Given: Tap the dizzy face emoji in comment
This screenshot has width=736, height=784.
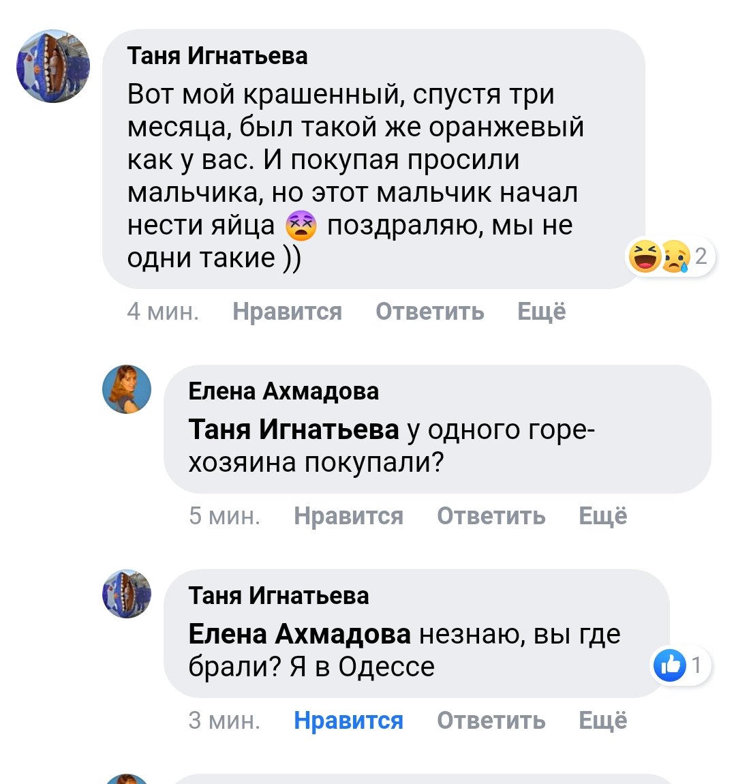Looking at the screenshot, I should point(301,226).
